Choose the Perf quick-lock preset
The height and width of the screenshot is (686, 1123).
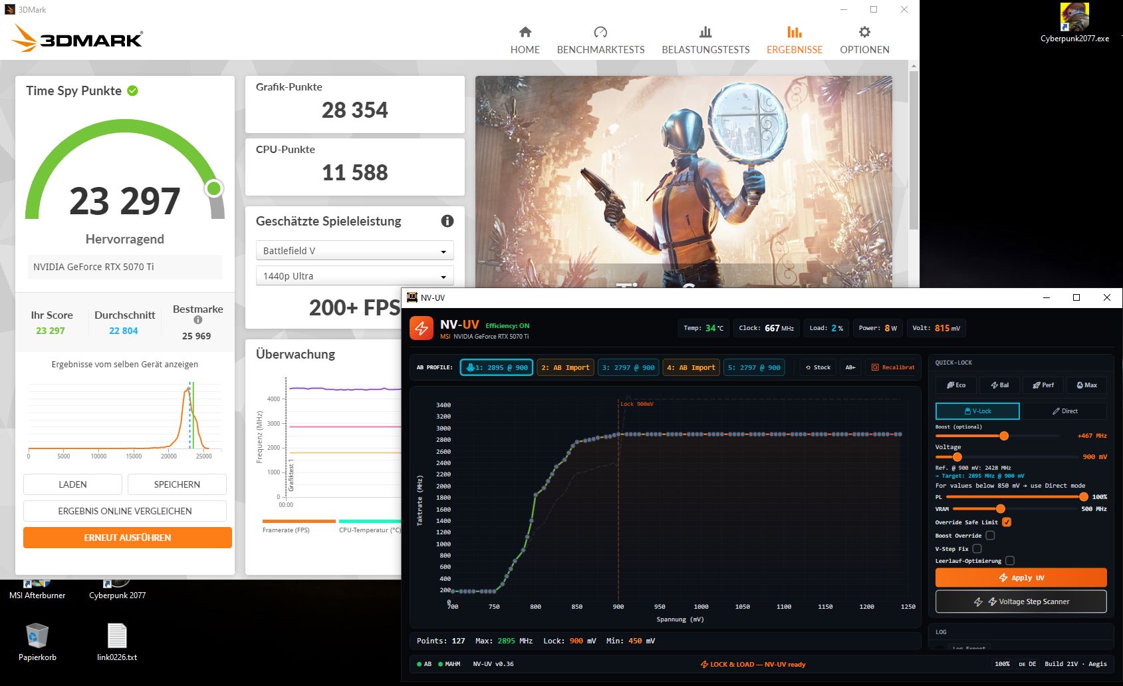pyautogui.click(x=1043, y=385)
